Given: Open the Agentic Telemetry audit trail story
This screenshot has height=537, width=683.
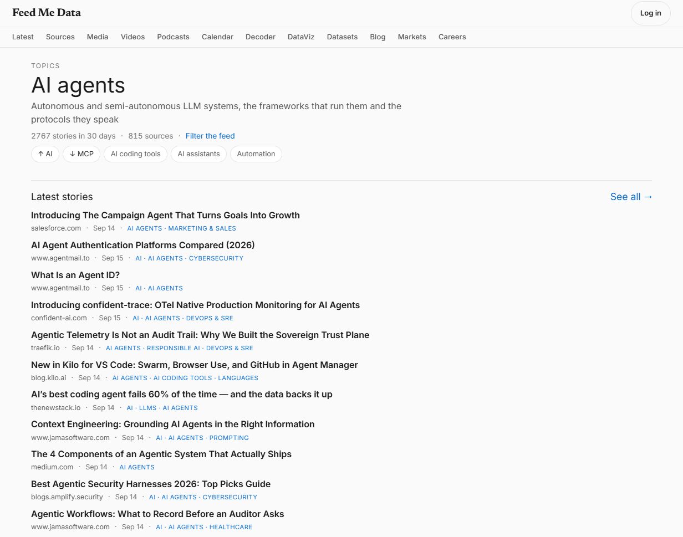Looking at the screenshot, I should click(200, 335).
